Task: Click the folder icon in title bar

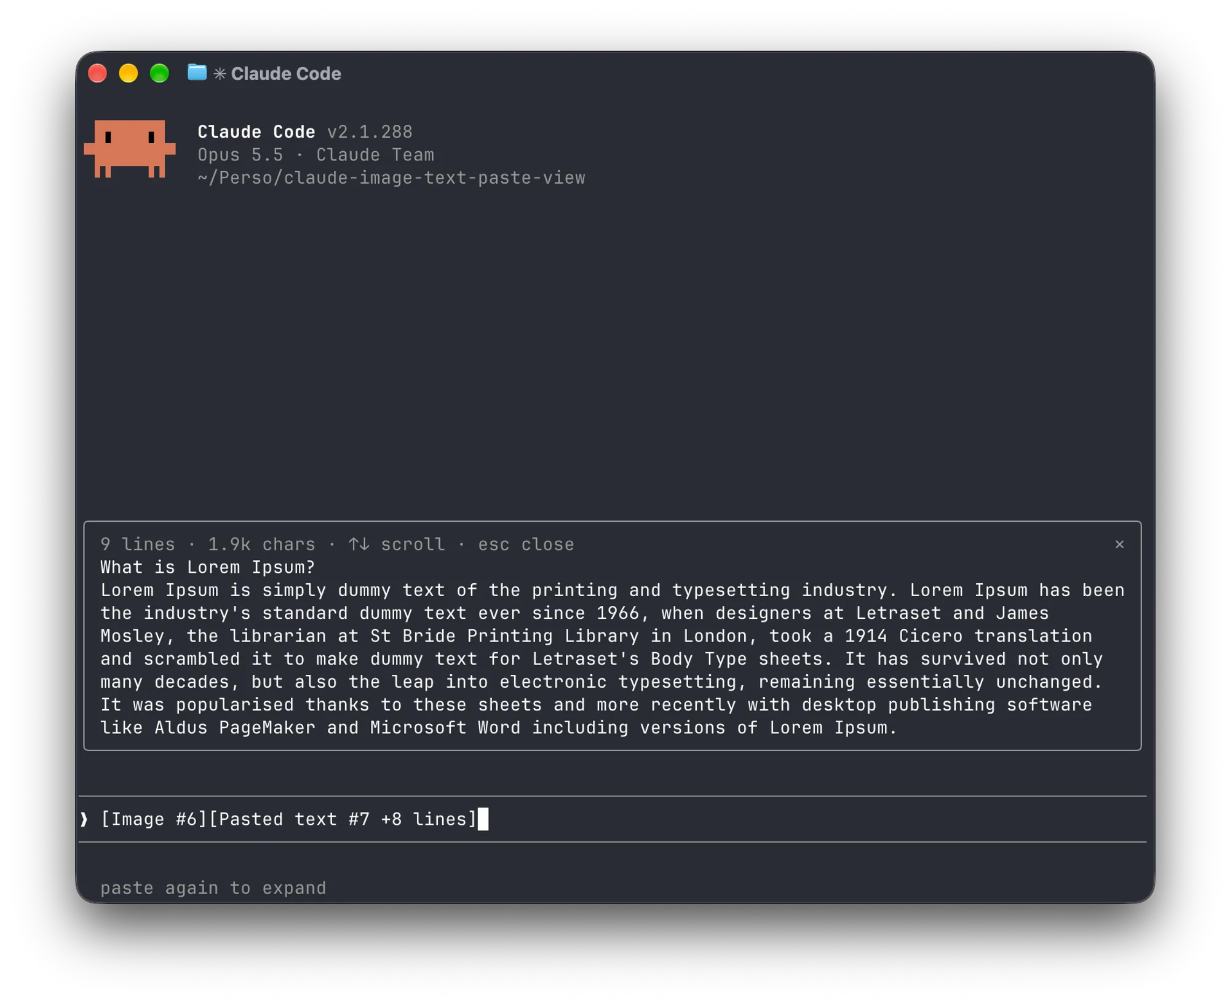Action: (x=197, y=73)
